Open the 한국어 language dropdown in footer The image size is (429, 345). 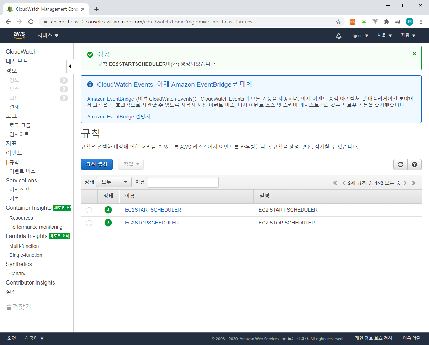35,339
